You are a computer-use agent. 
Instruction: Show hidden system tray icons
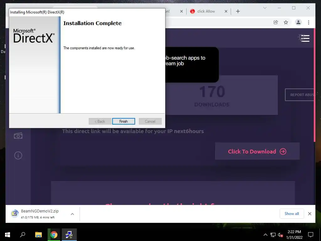click(x=265, y=235)
